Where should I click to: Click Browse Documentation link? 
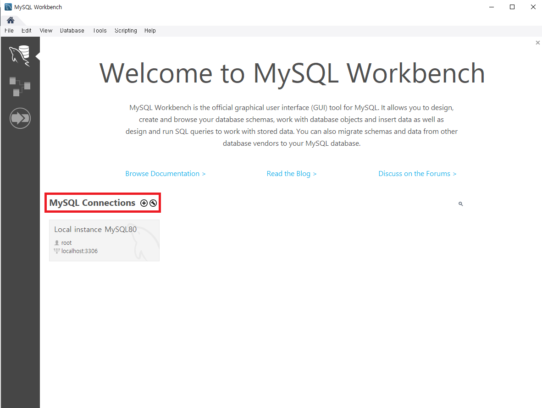click(165, 174)
